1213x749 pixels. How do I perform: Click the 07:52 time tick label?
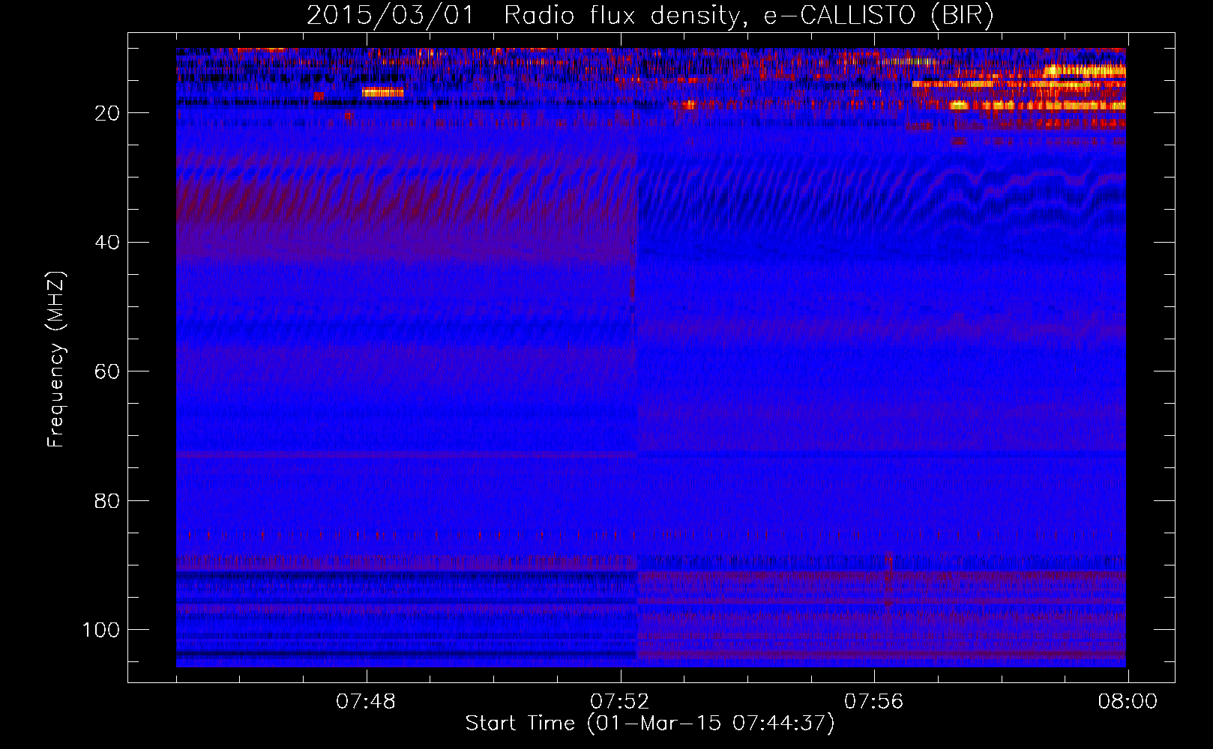619,702
